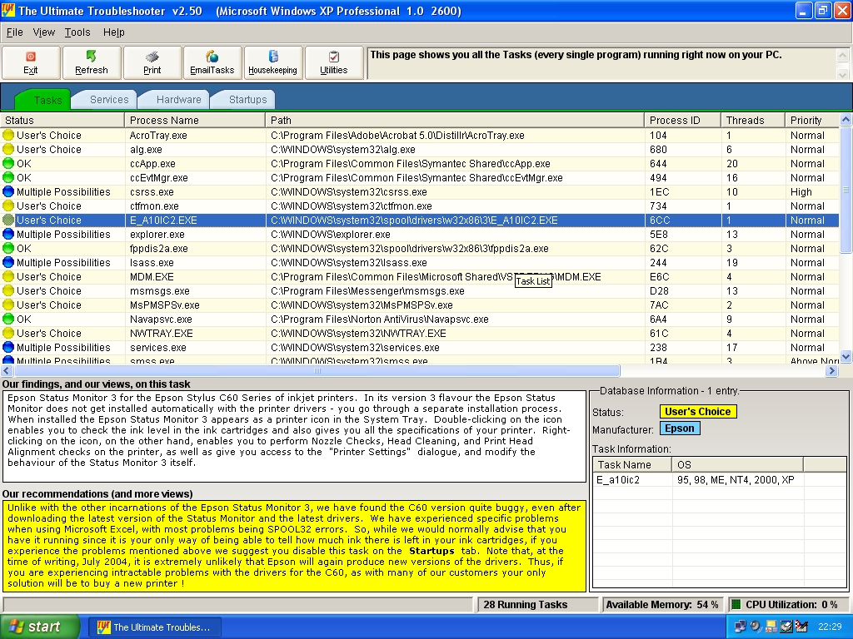The width and height of the screenshot is (853, 639).
Task: Click the blue status dot for csrss.exe
Action: point(8,192)
